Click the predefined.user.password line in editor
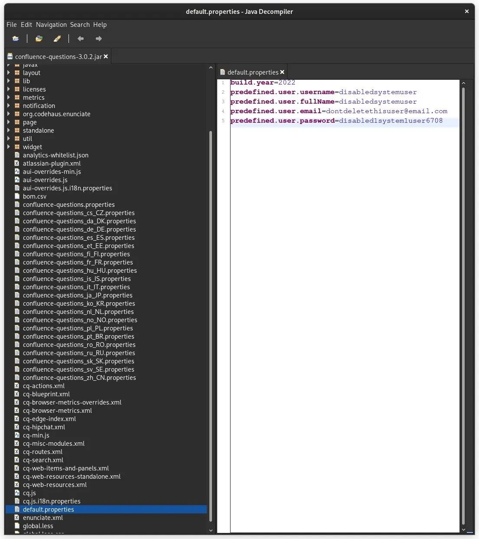Viewport: 479px width, 539px height. point(336,121)
